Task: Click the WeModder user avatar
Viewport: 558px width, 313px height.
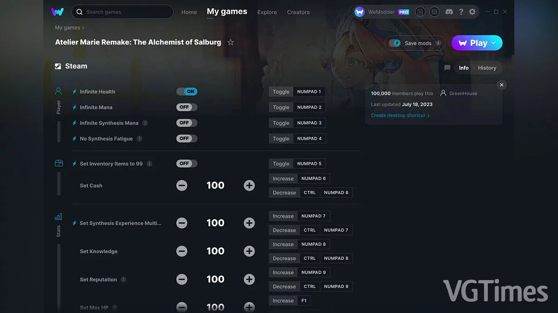Action: coord(359,12)
